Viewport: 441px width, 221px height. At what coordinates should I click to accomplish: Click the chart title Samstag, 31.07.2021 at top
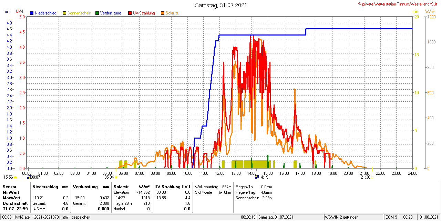click(x=221, y=5)
